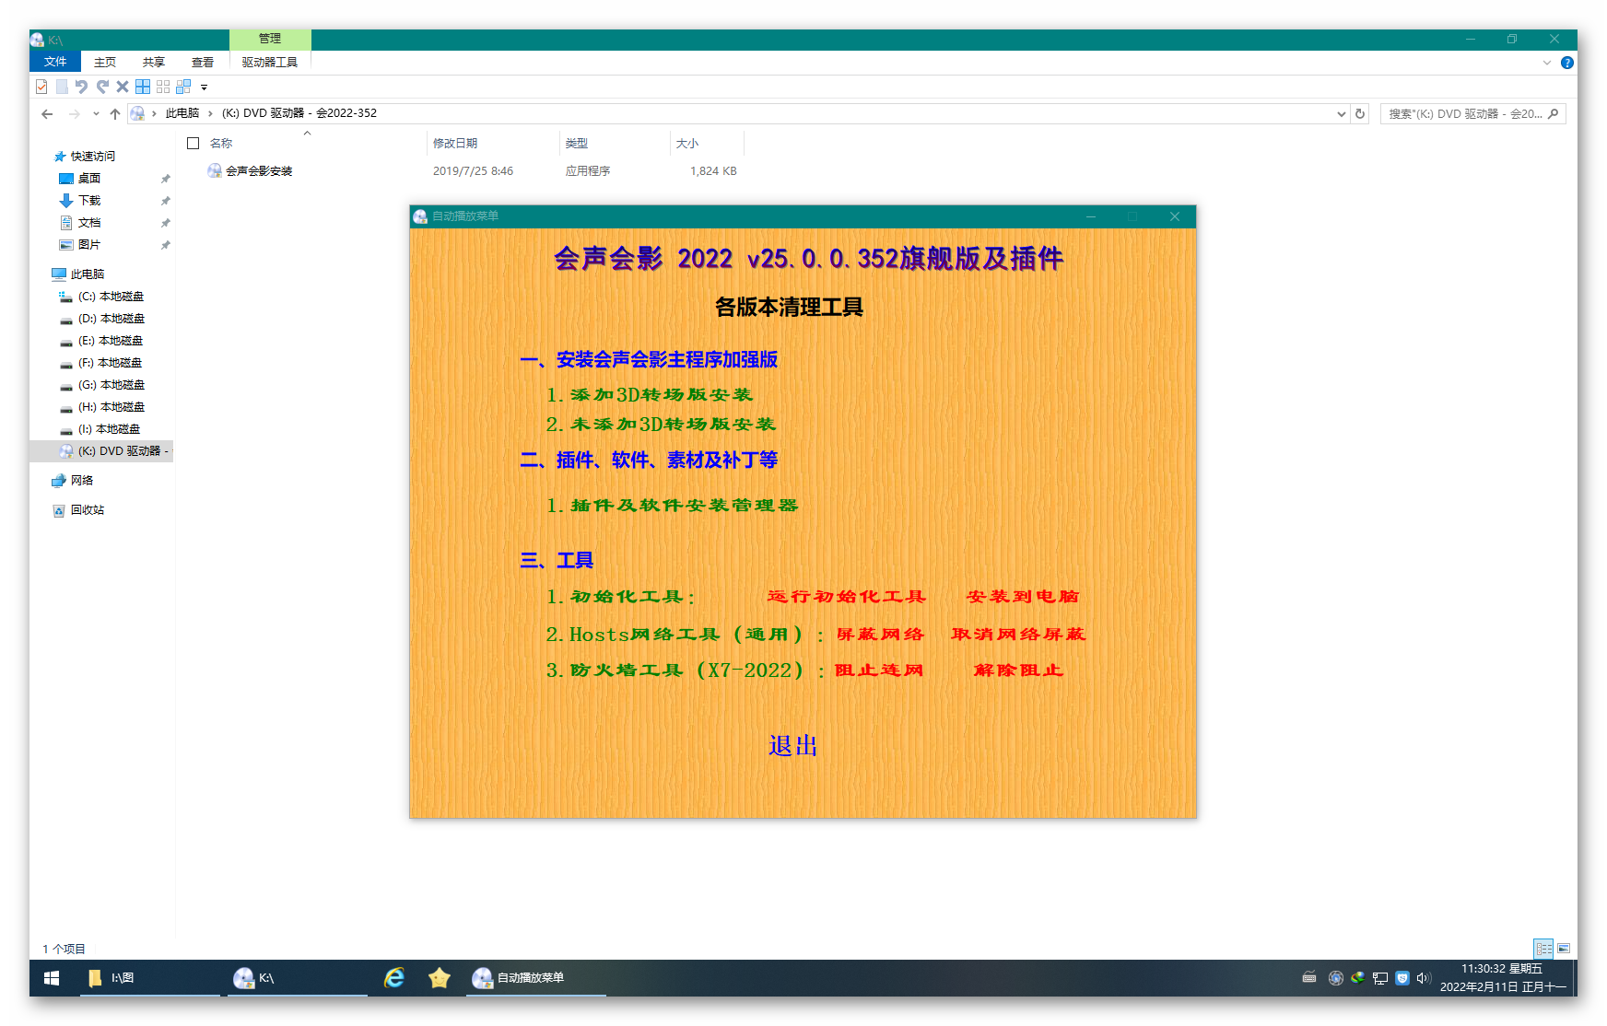Open Windows Start menu
Image resolution: width=1607 pixels, height=1026 pixels.
(52, 978)
